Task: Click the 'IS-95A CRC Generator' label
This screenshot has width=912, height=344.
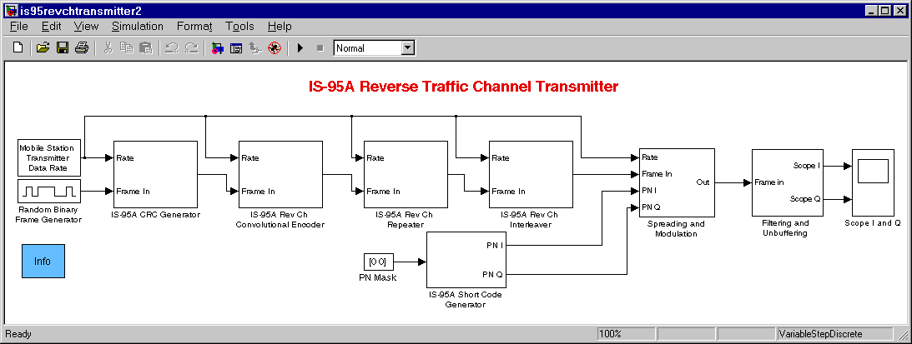Action: 154,215
